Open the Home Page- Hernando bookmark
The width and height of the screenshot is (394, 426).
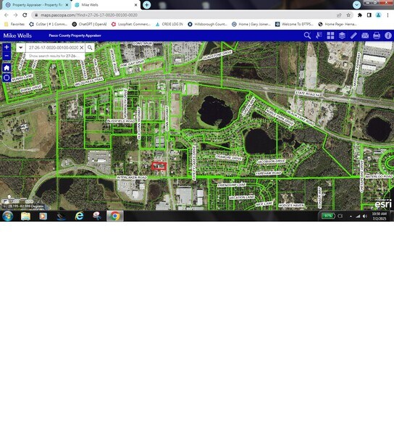[x=338, y=24]
